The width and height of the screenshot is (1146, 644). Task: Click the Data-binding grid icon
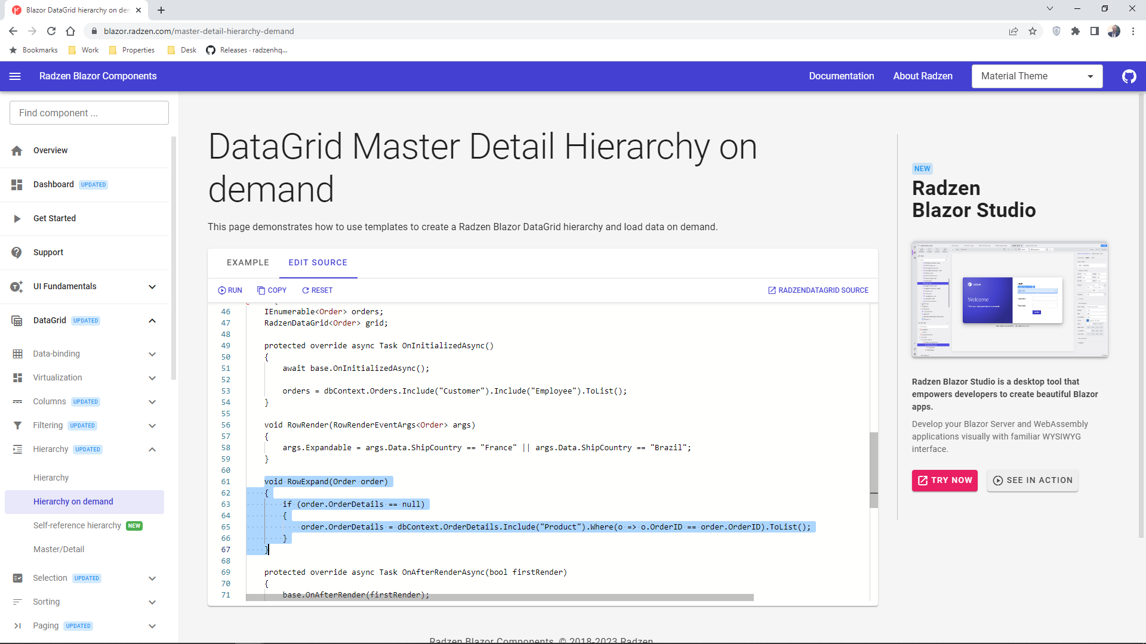[17, 354]
